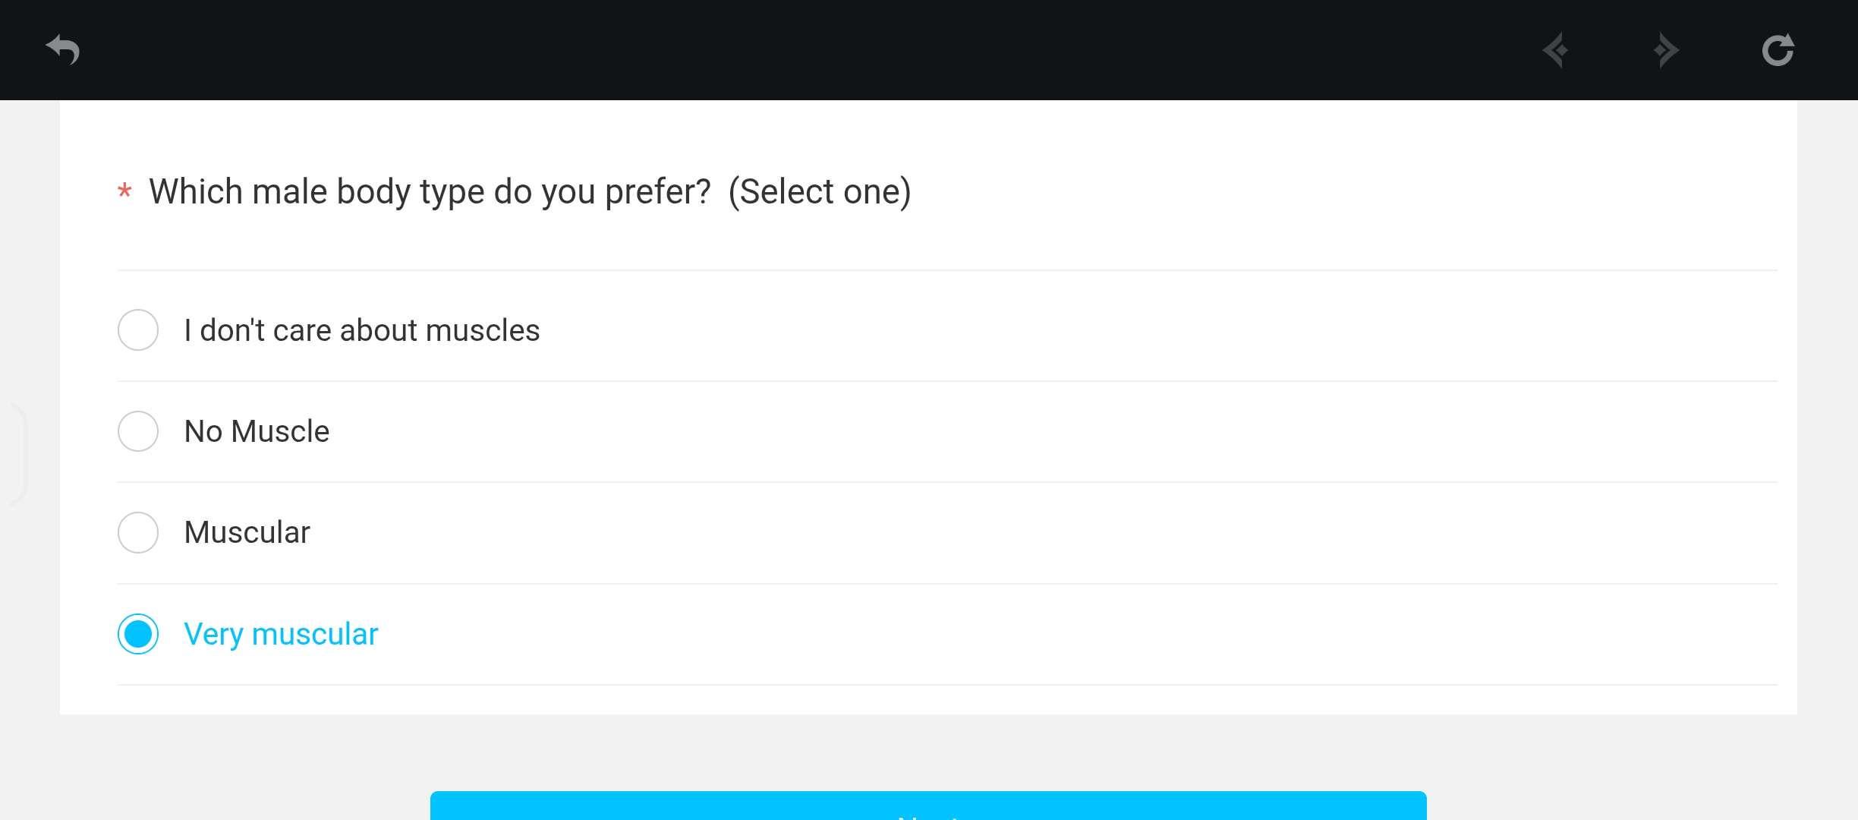Click the question text about male body type
This screenshot has width=1858, height=820.
pos(429,191)
